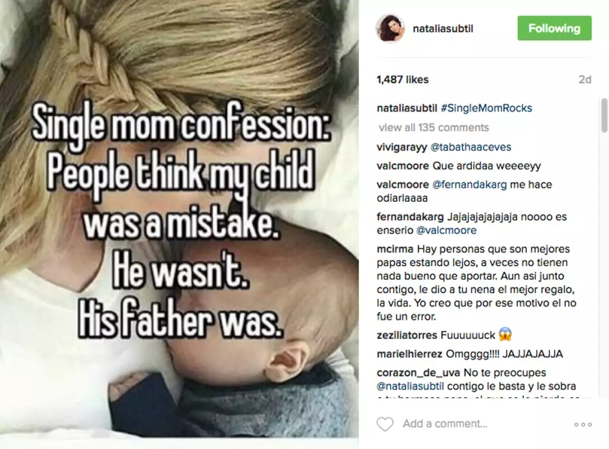Viewport: 609px width, 449px height.
Task: Toggle the green Following button
Action: point(554,28)
